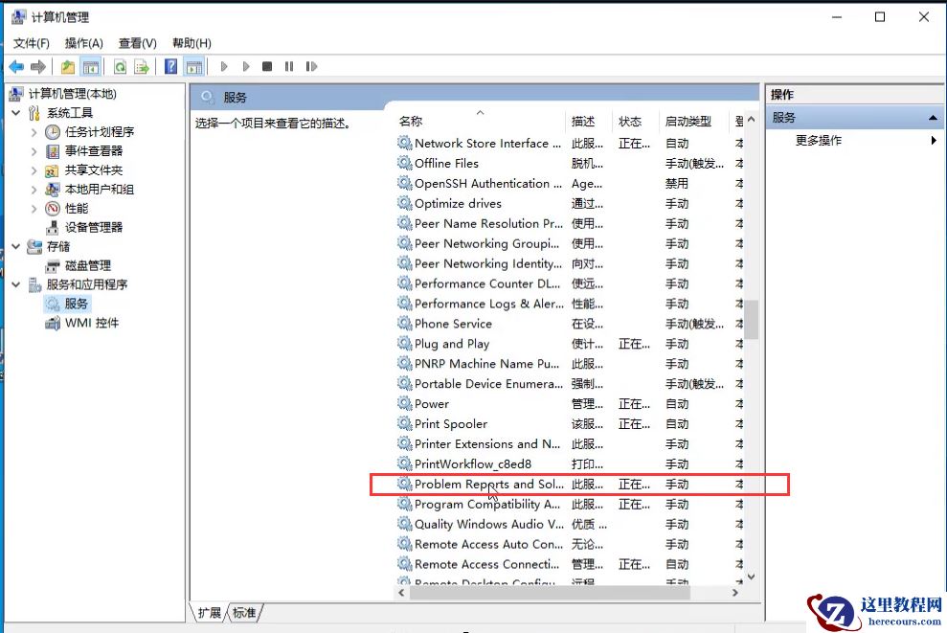Click the Export List toolbar icon
The width and height of the screenshot is (947, 633).
tap(141, 66)
